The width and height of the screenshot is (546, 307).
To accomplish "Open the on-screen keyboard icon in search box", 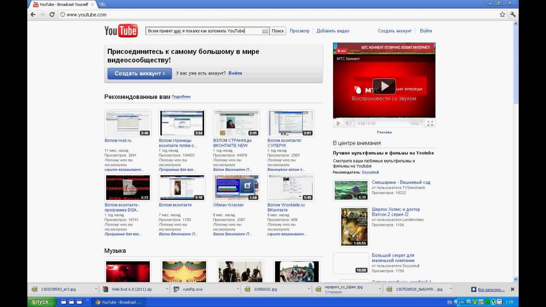I will click(265, 31).
